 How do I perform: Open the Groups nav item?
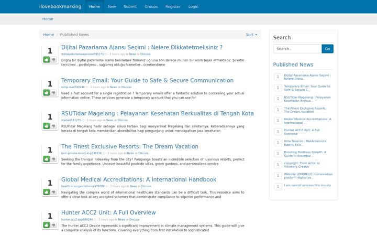pyautogui.click(x=151, y=6)
